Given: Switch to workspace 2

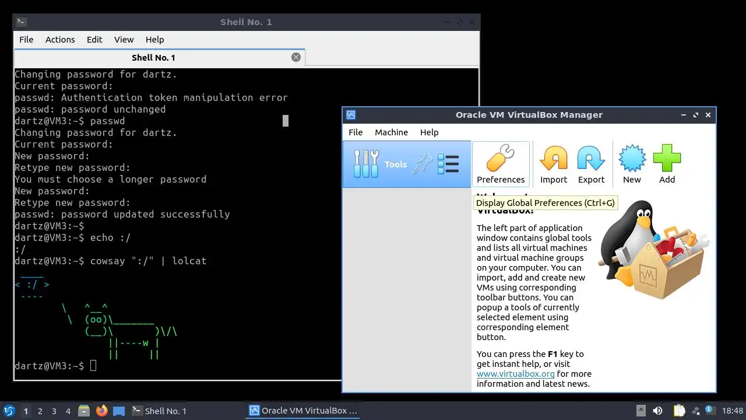Looking at the screenshot, I should pyautogui.click(x=40, y=411).
